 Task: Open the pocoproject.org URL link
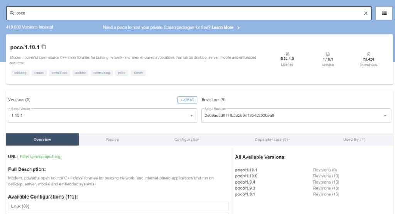[x=40, y=157]
